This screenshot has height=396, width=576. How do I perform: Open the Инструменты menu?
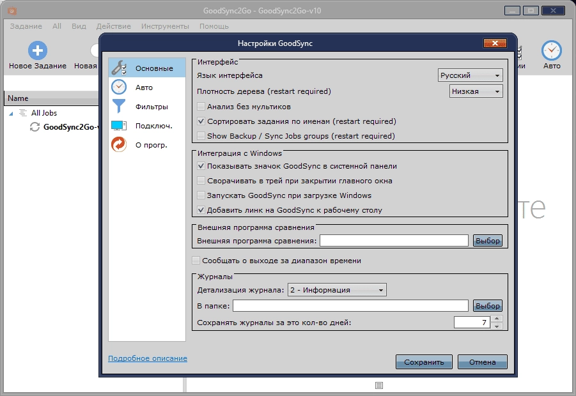point(165,26)
